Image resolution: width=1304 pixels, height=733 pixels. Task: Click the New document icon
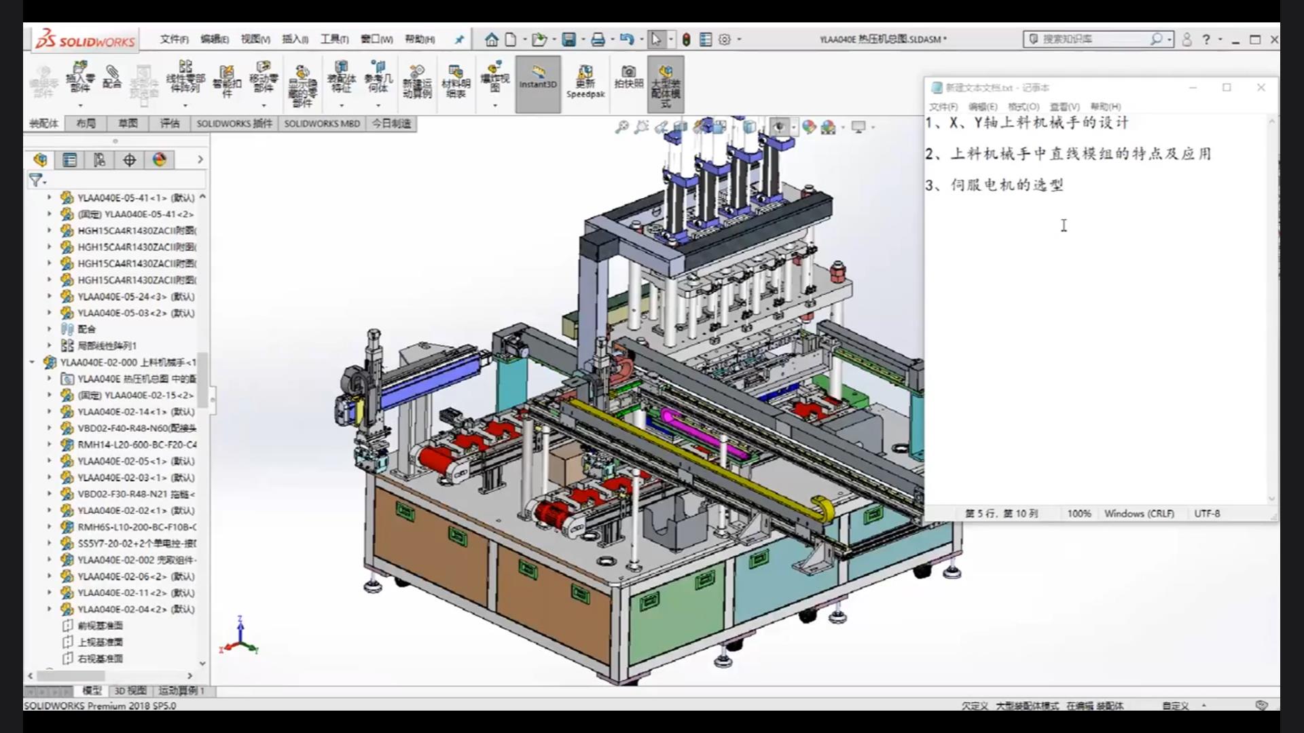click(x=510, y=39)
